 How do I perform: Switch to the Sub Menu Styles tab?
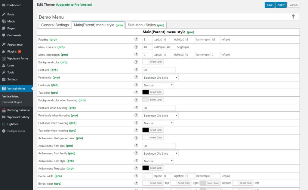click(x=146, y=25)
